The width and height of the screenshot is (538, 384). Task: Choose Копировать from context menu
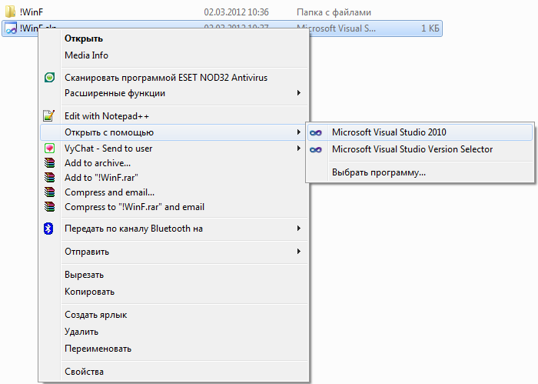click(174, 292)
